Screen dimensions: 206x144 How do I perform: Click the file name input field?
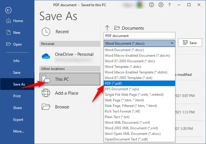point(139,36)
